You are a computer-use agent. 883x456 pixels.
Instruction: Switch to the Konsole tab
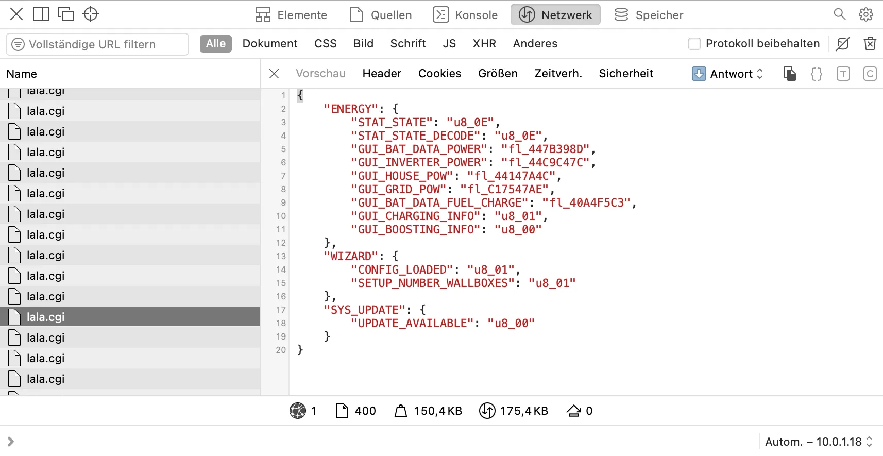[466, 15]
